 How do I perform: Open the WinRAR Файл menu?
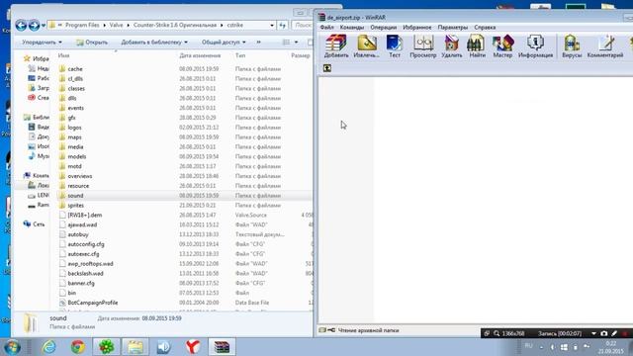click(x=326, y=27)
